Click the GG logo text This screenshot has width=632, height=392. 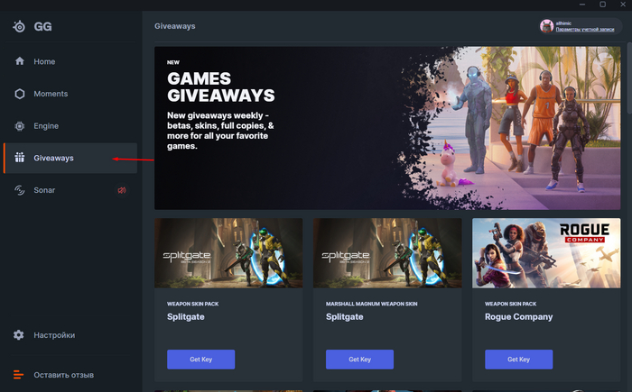pyautogui.click(x=42, y=26)
